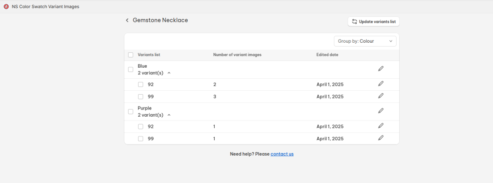Click the NS Color Swatch Variant Images title
The image size is (493, 183).
[46, 7]
